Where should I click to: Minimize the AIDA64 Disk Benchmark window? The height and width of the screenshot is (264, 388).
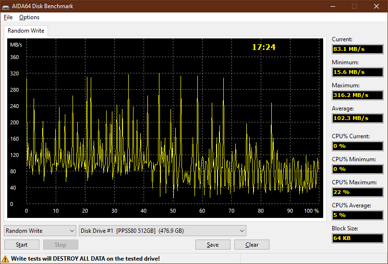tap(333, 6)
